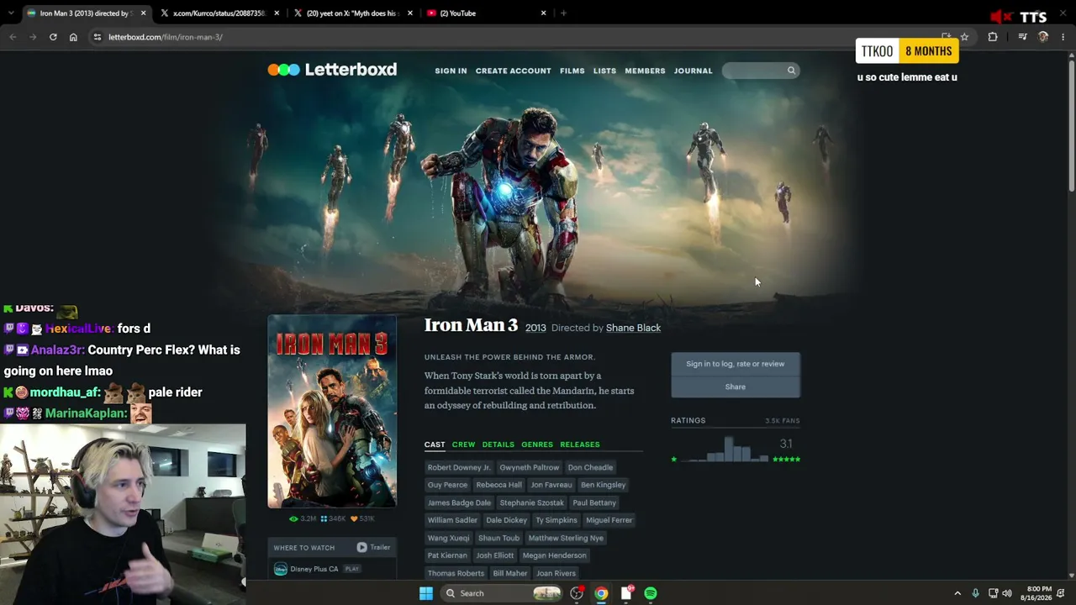
Task: Open Spotify from the taskbar
Action: [651, 593]
